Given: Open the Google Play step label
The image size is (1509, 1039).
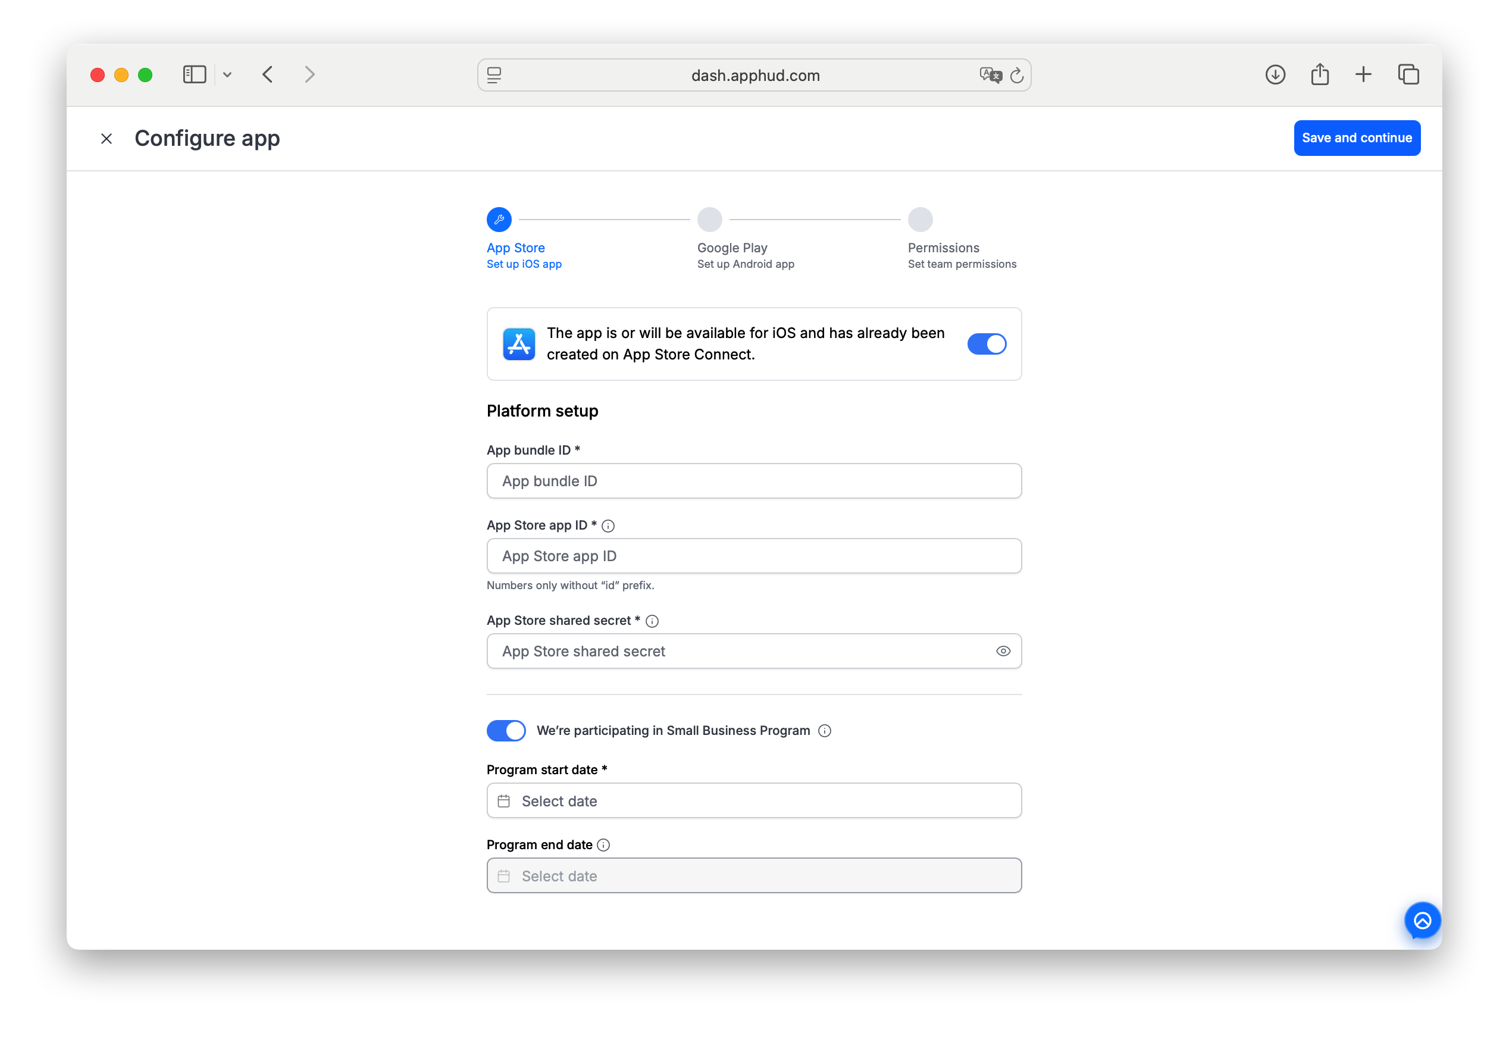Looking at the screenshot, I should [x=732, y=248].
